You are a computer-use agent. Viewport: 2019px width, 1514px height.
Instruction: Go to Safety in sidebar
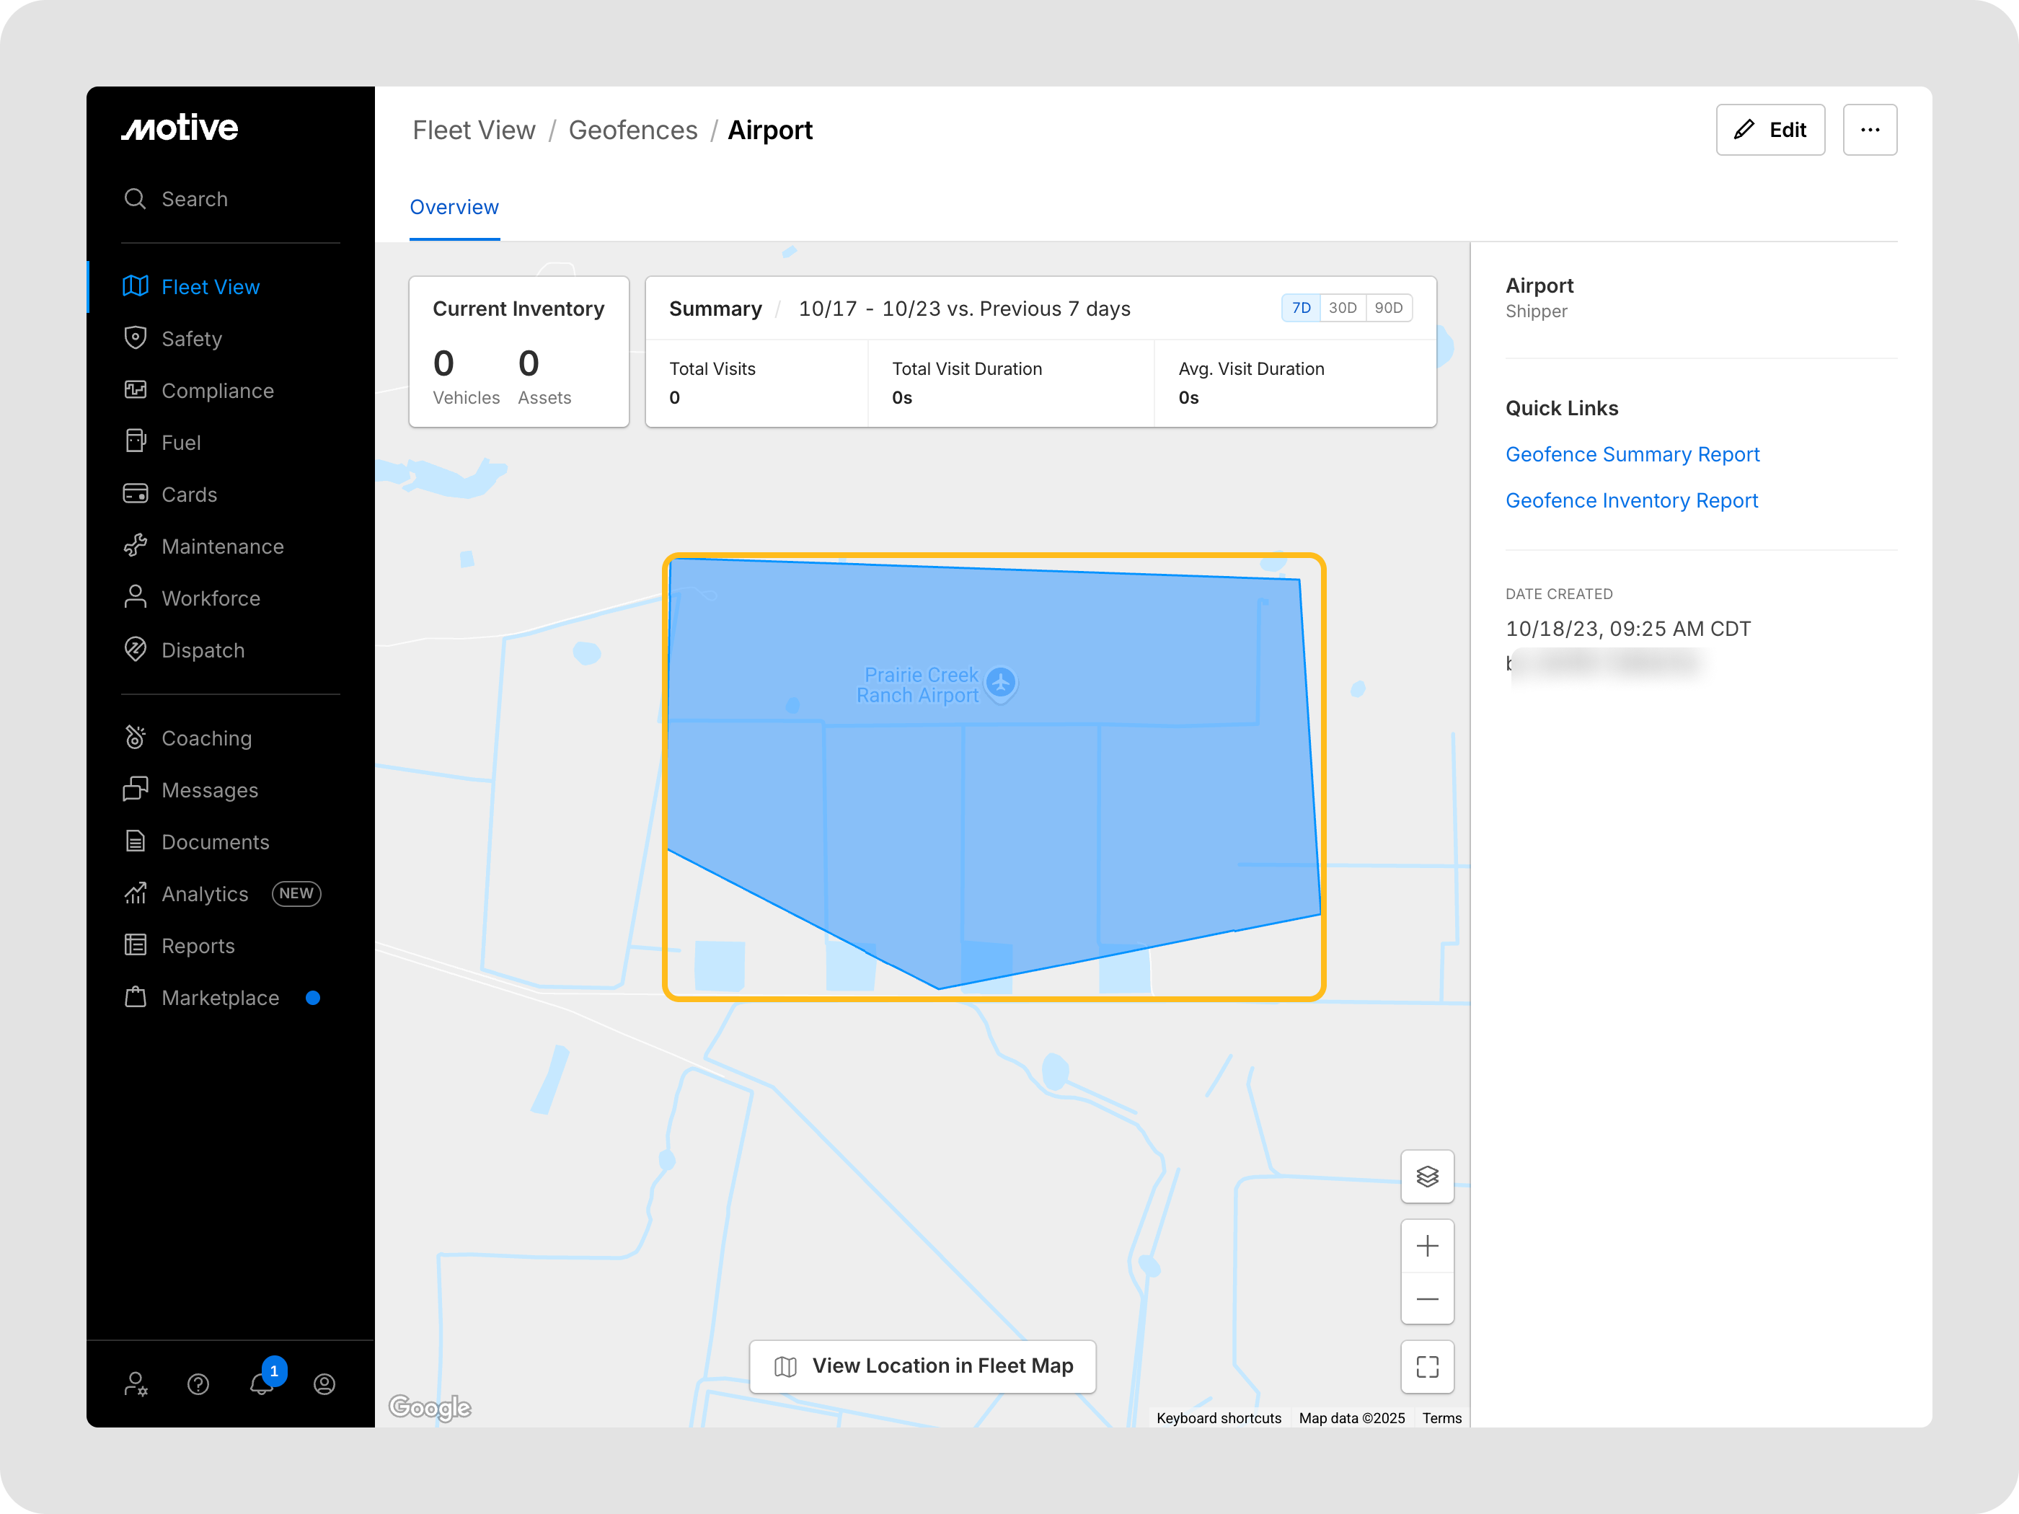pos(192,339)
